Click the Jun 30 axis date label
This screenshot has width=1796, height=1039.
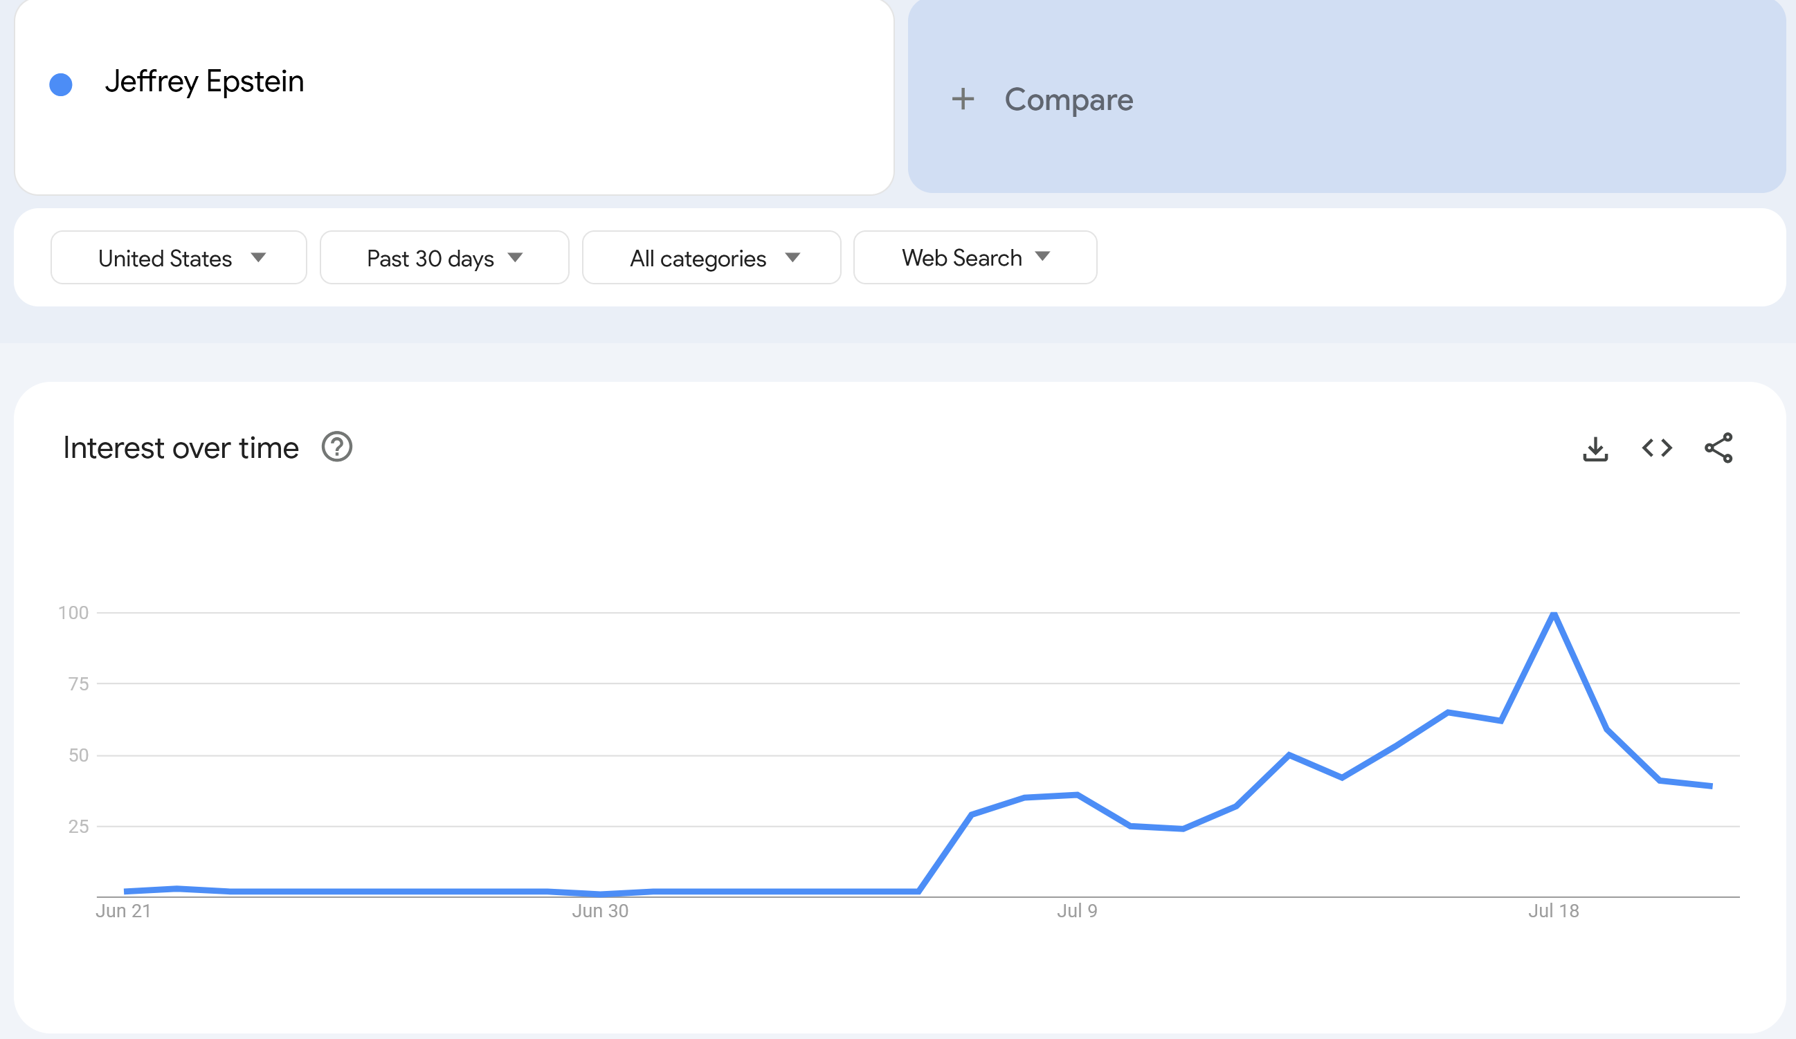[x=600, y=911]
